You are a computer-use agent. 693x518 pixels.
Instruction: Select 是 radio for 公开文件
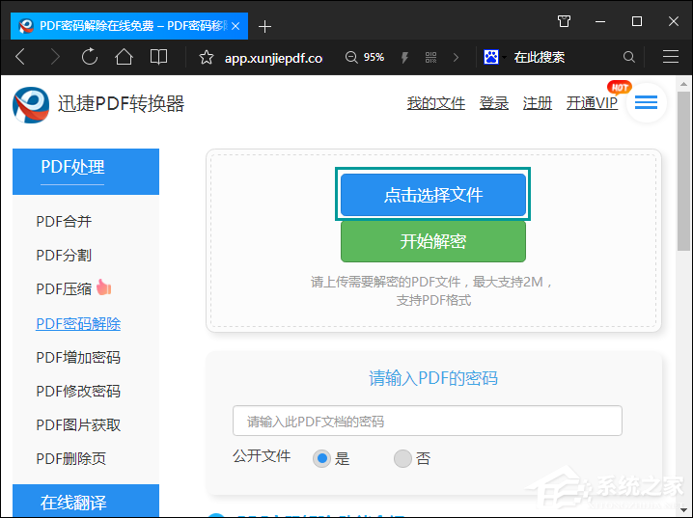(321, 458)
